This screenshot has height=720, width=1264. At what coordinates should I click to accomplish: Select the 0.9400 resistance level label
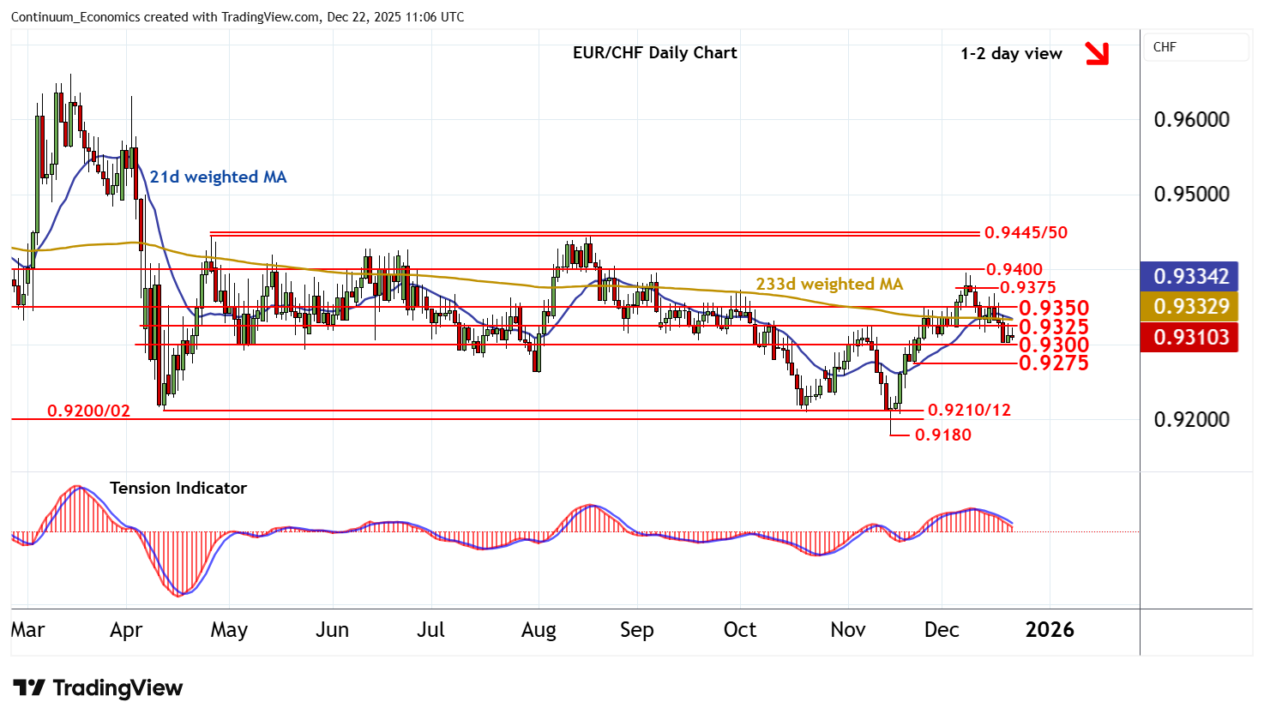(x=1014, y=270)
